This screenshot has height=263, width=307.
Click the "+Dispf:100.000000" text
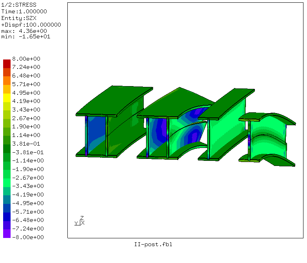31,25
